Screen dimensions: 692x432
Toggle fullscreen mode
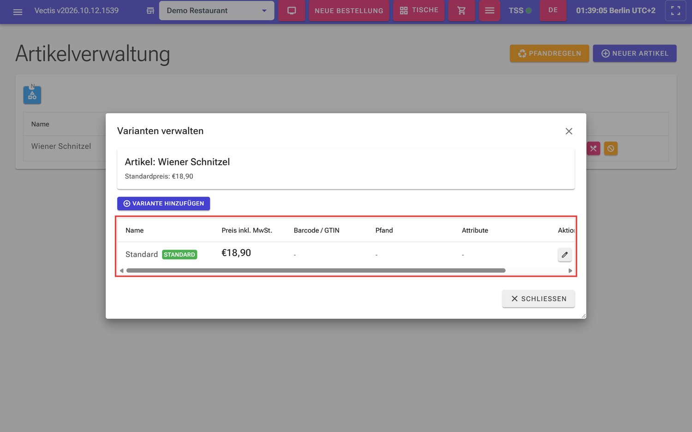[675, 11]
